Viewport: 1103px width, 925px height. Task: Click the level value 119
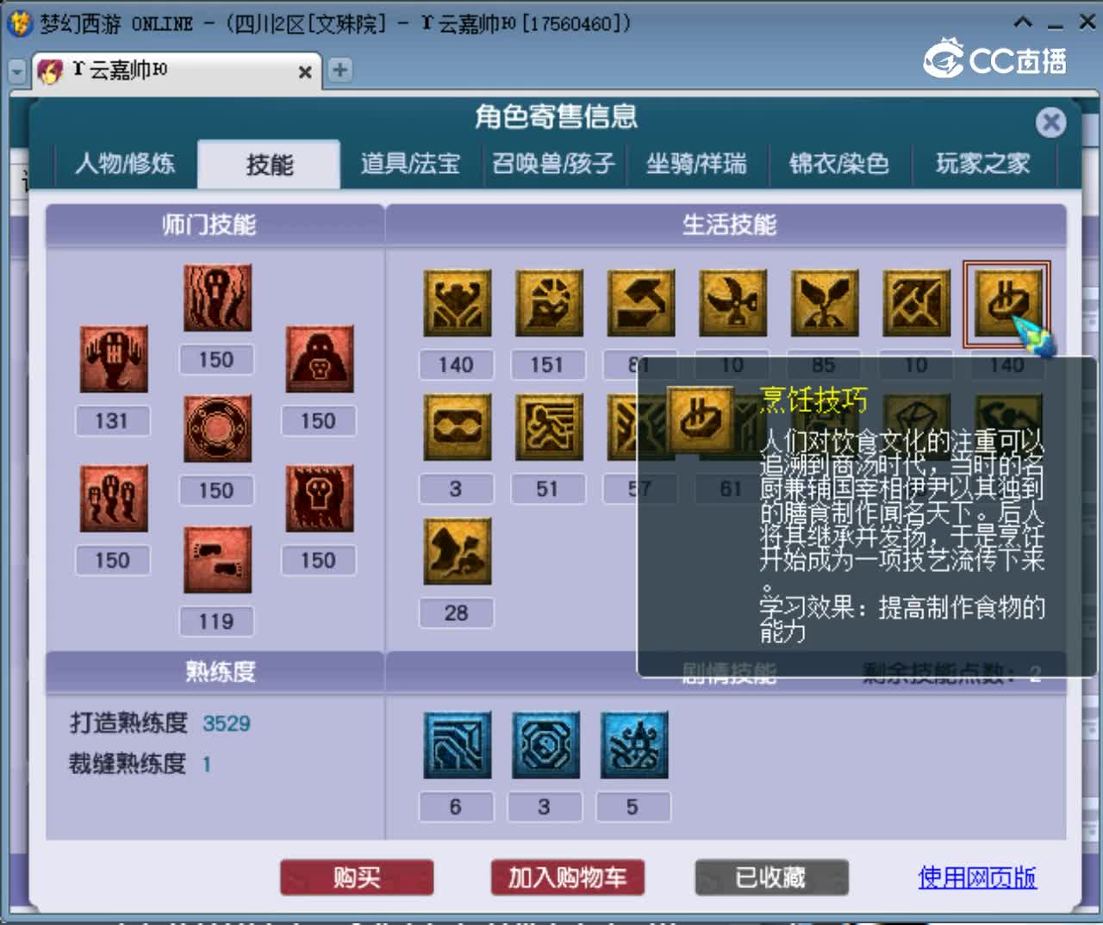click(x=216, y=622)
